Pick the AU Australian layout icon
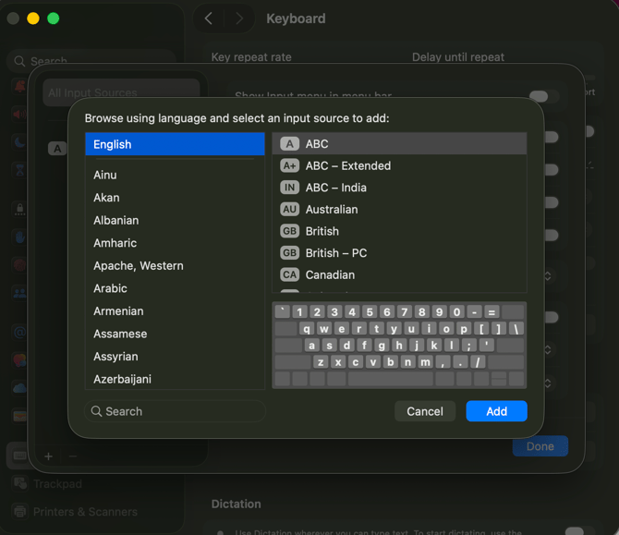 tap(289, 210)
